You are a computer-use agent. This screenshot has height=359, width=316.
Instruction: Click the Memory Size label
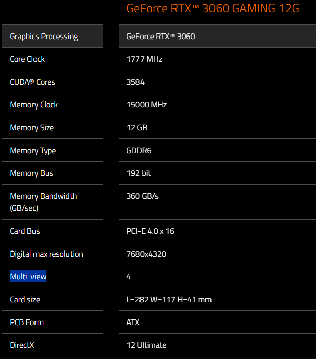pos(31,128)
